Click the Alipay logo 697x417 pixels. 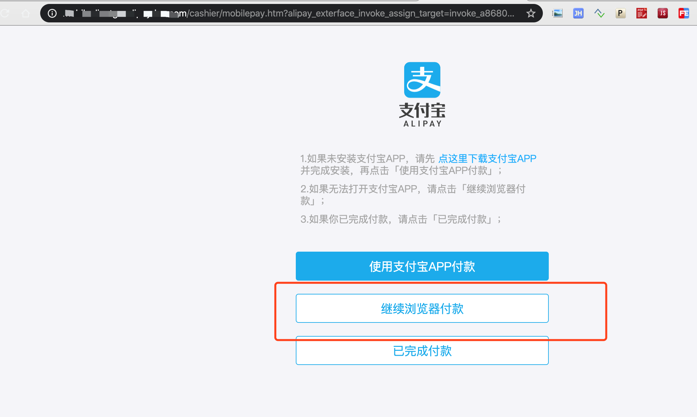pos(422,80)
